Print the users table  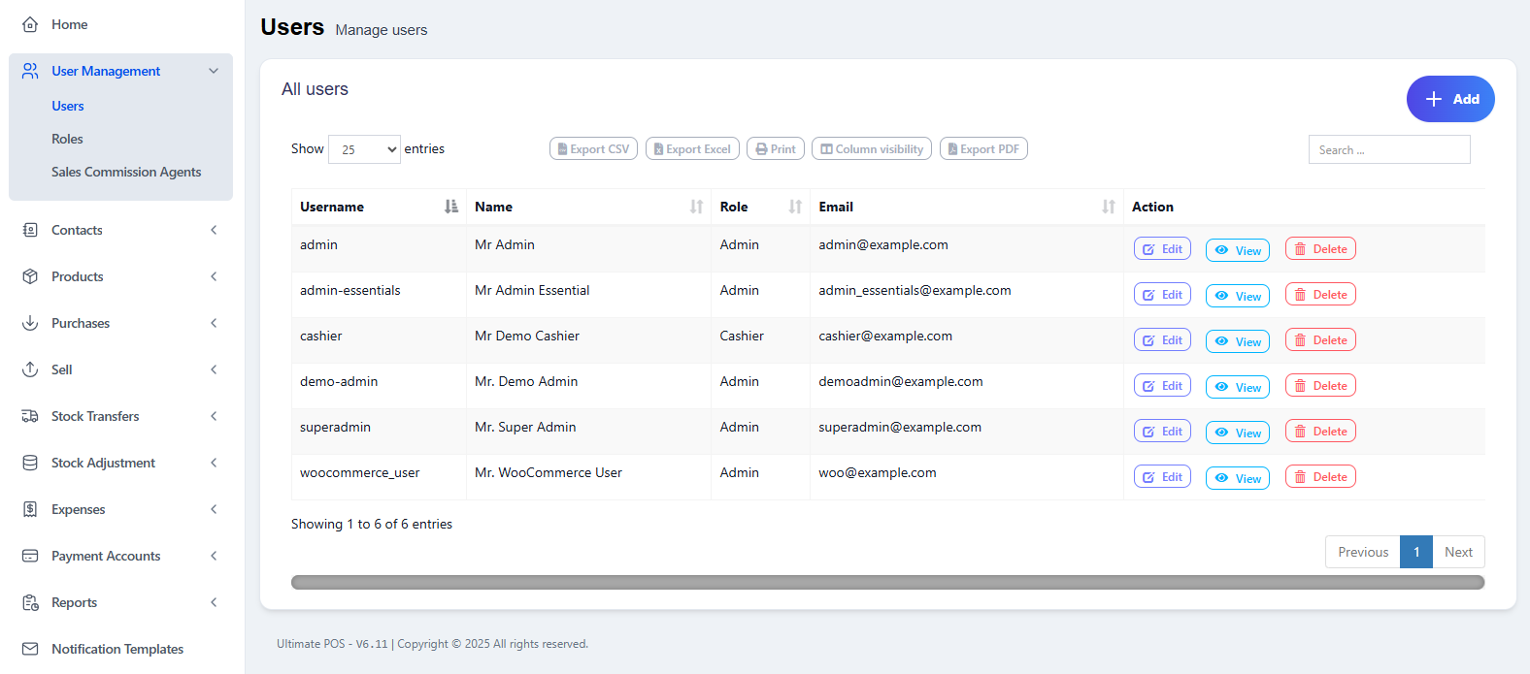[x=776, y=148]
